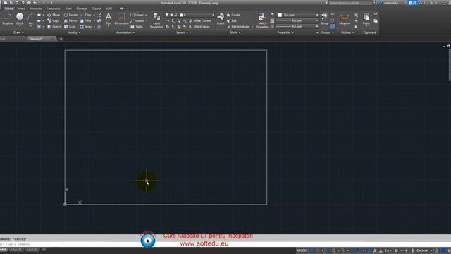Image resolution: width=451 pixels, height=254 pixels.
Task: Click Match Layer button
Action: [199, 27]
